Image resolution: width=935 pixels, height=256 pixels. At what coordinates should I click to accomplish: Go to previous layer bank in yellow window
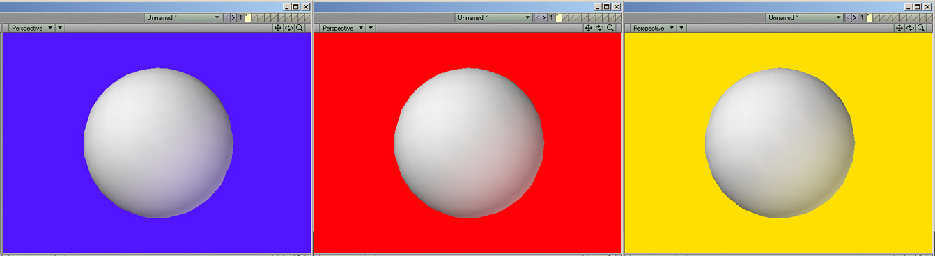(x=848, y=17)
